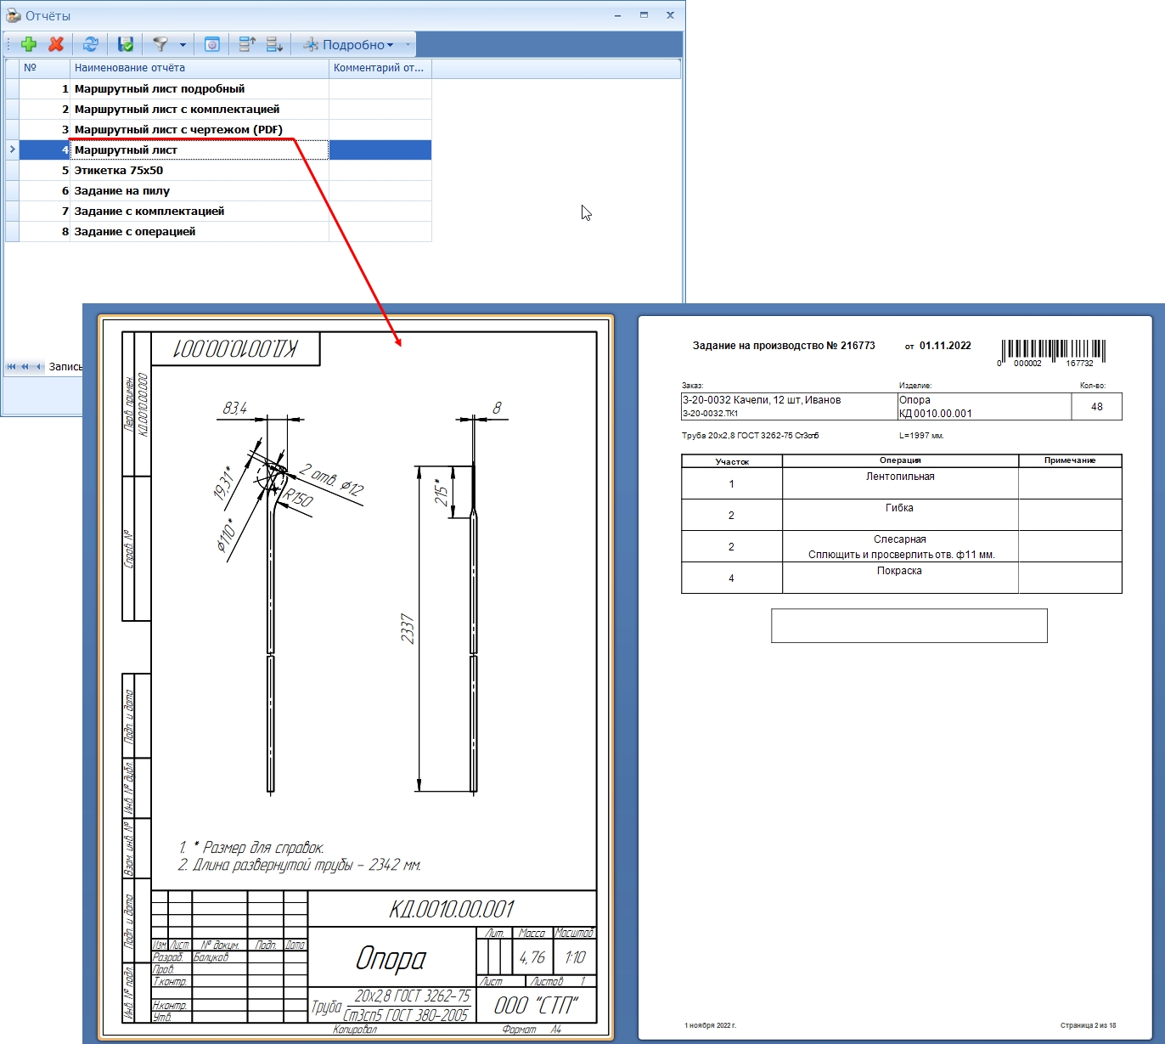
Task: Open the dropdown arrow beside the filter funnel
Action: (x=183, y=45)
